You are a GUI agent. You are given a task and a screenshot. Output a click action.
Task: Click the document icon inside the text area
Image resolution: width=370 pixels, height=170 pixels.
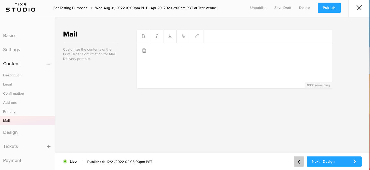pos(144,51)
